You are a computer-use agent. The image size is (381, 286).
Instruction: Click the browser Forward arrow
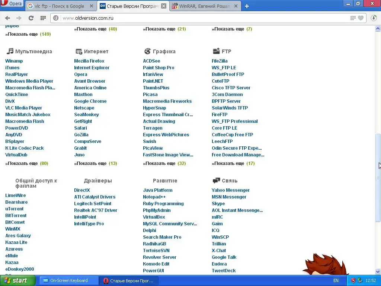19,18
